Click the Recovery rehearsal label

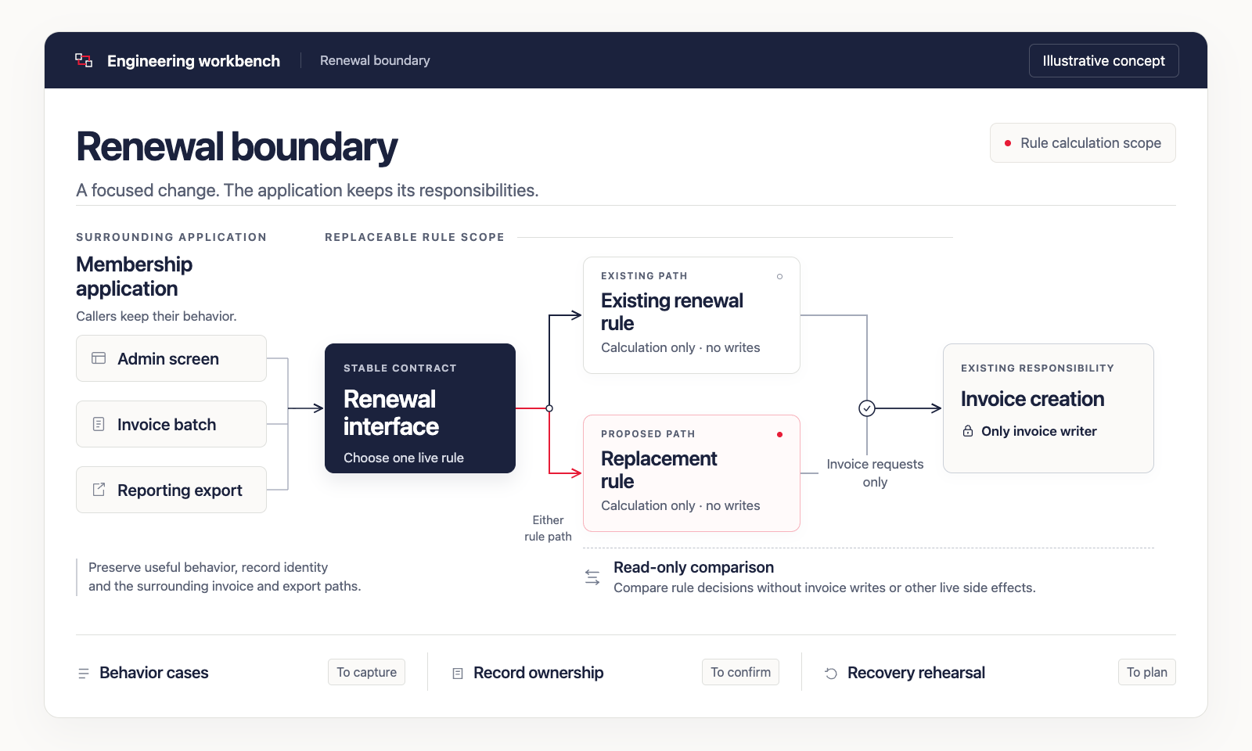pyautogui.click(x=916, y=673)
